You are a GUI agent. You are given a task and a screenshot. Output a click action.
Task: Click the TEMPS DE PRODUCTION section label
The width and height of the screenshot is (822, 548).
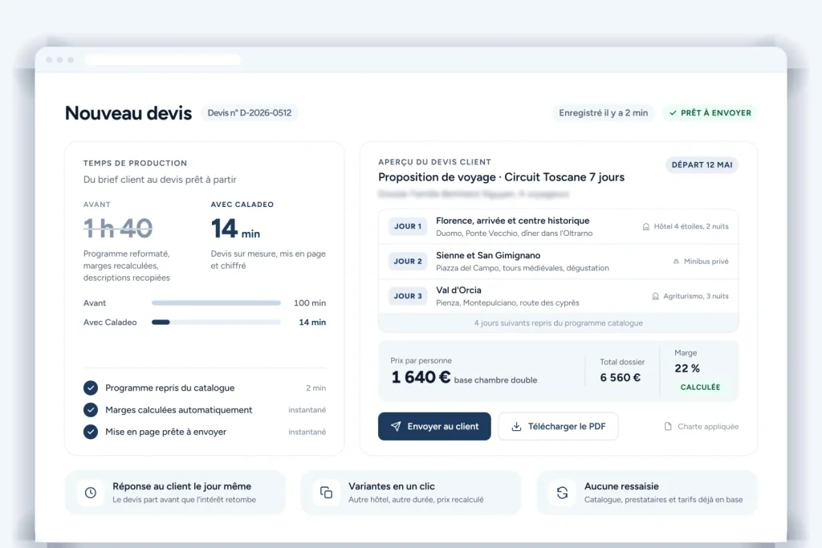135,163
